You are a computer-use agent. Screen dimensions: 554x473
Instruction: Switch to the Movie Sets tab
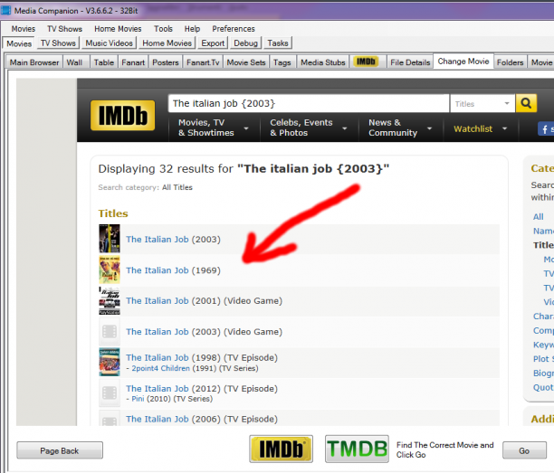tap(246, 62)
